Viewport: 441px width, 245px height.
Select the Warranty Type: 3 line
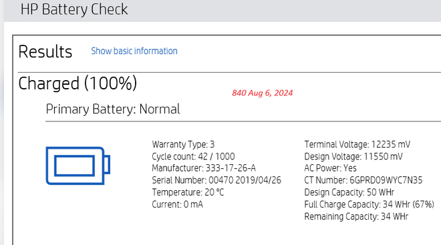(x=183, y=144)
